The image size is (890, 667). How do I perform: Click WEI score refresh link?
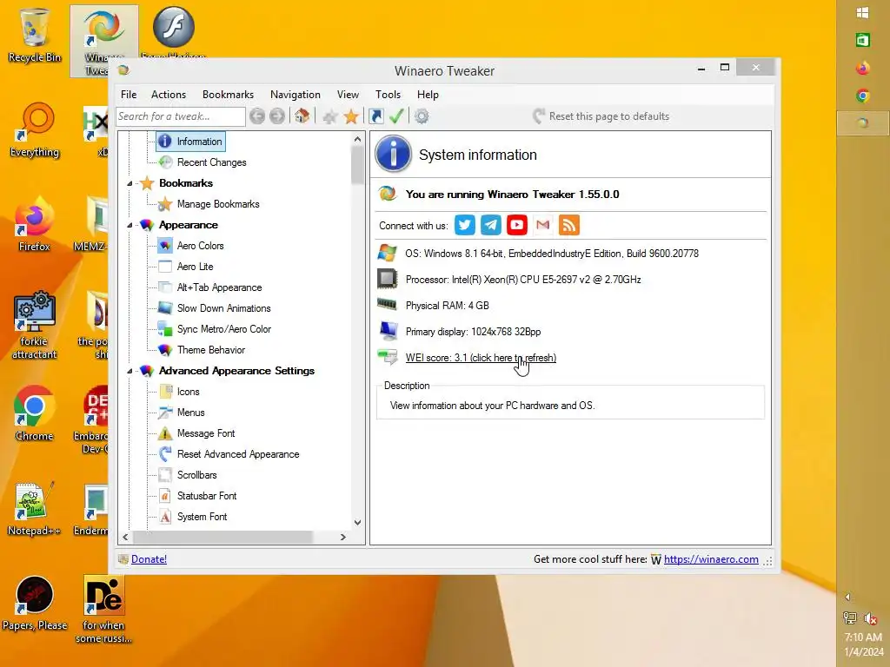click(x=481, y=358)
